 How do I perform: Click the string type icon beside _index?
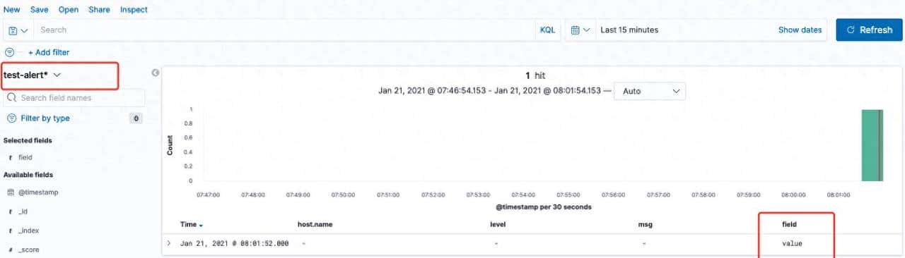pos(11,231)
